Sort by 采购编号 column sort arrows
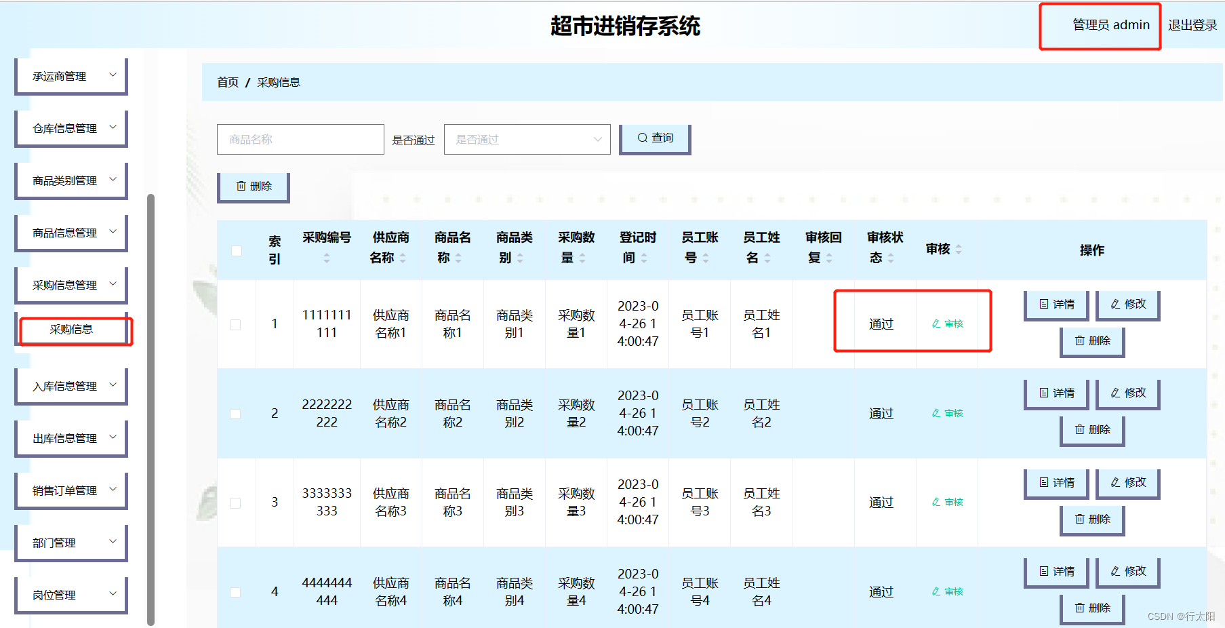Screen dimensions: 1225x628 coord(327,258)
